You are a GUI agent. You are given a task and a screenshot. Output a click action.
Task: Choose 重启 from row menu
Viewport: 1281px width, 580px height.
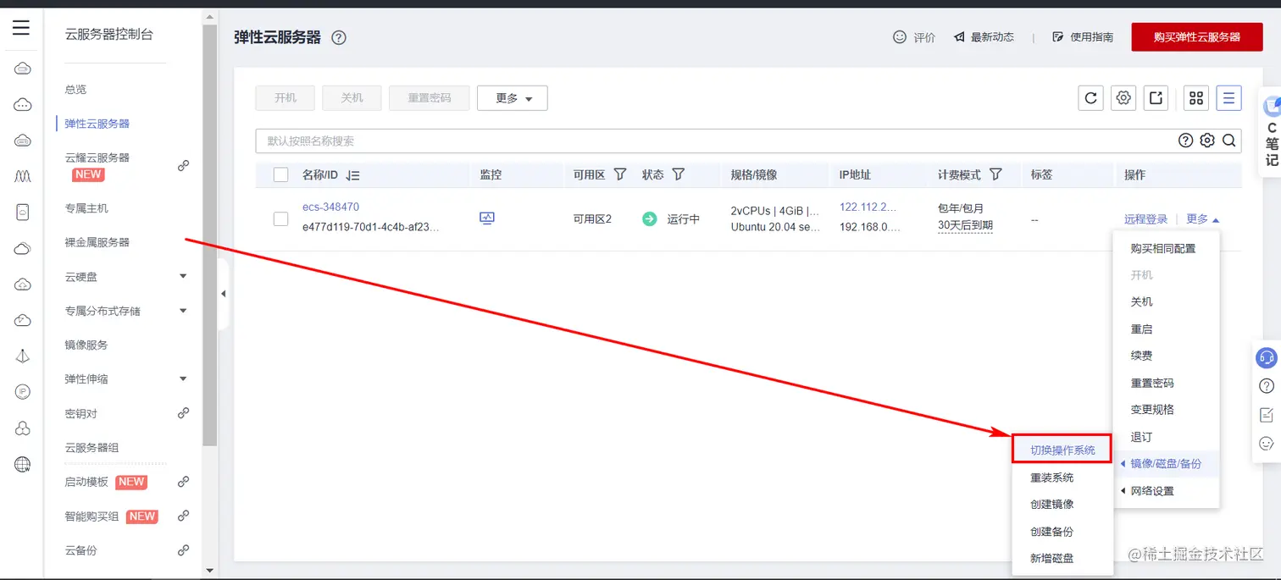click(1141, 329)
